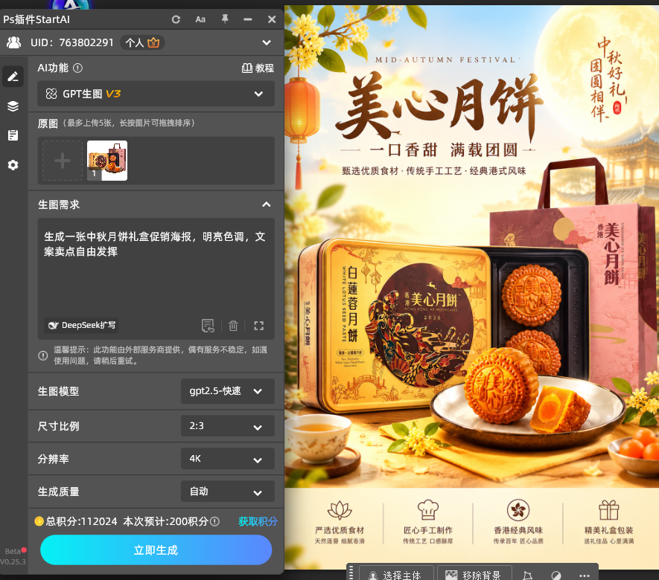The width and height of the screenshot is (659, 580).
Task: Click the refresh icon in StartAI title bar
Action: [x=176, y=19]
